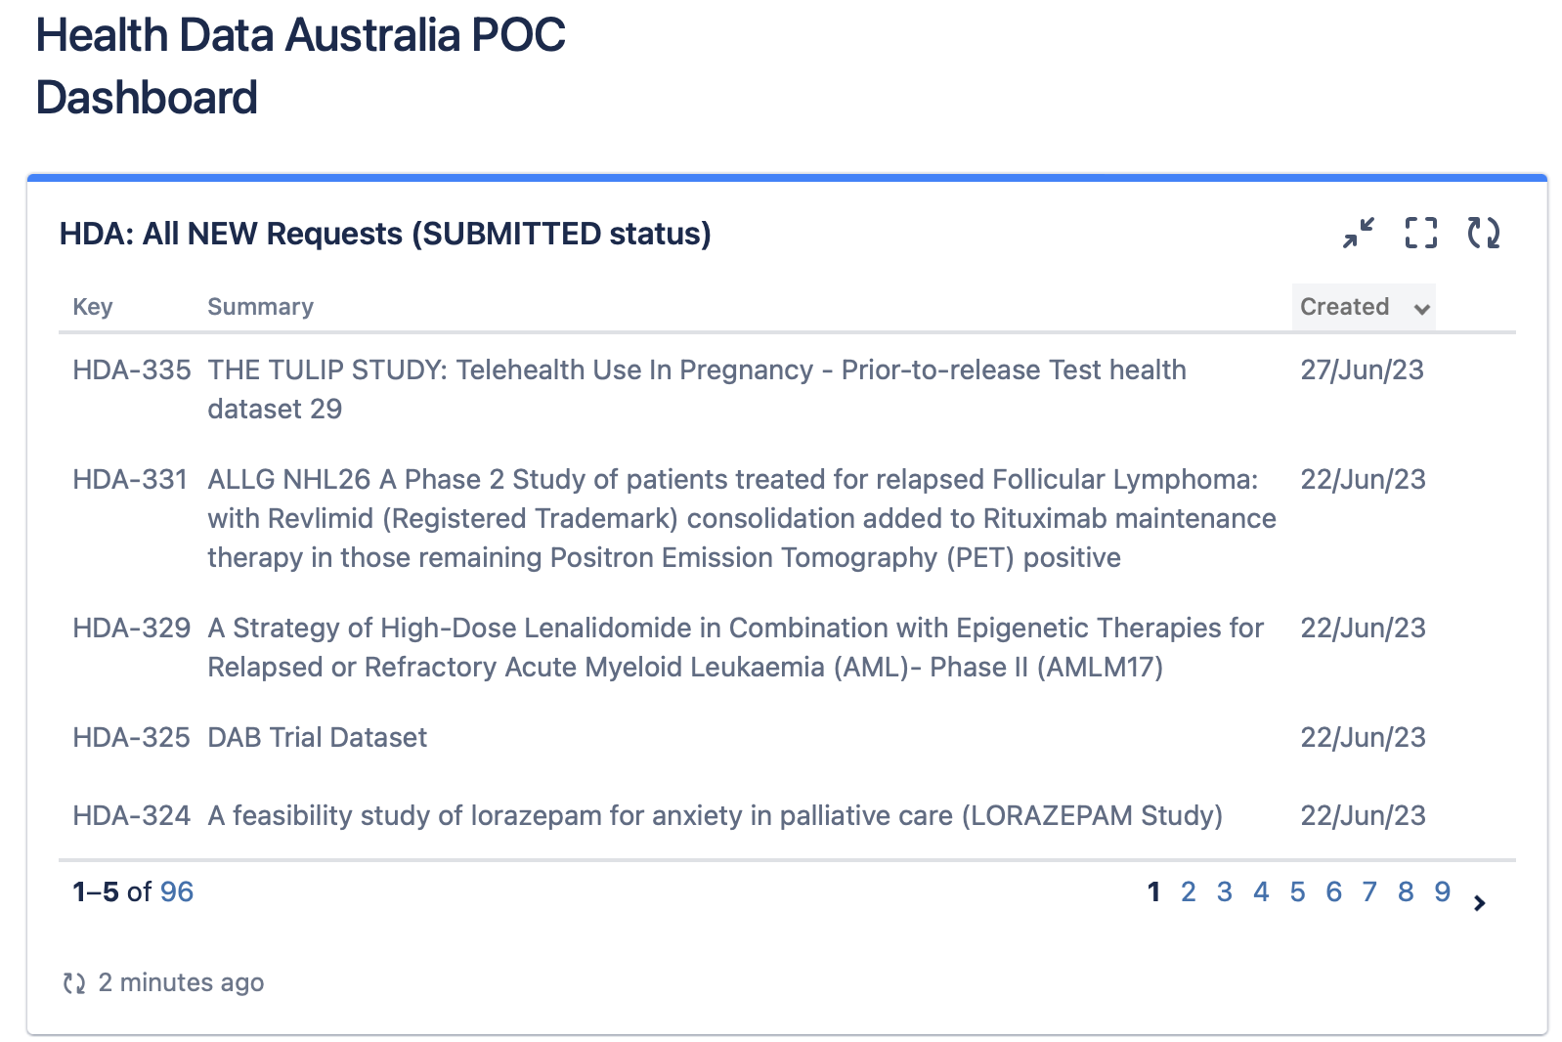
Task: Go to next page of results
Action: 1479,903
